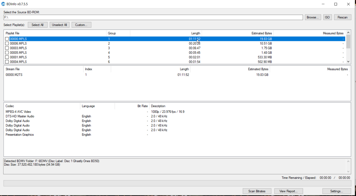
Task: Select the 00004.MPLS playlist row
Action: [x=174, y=62]
